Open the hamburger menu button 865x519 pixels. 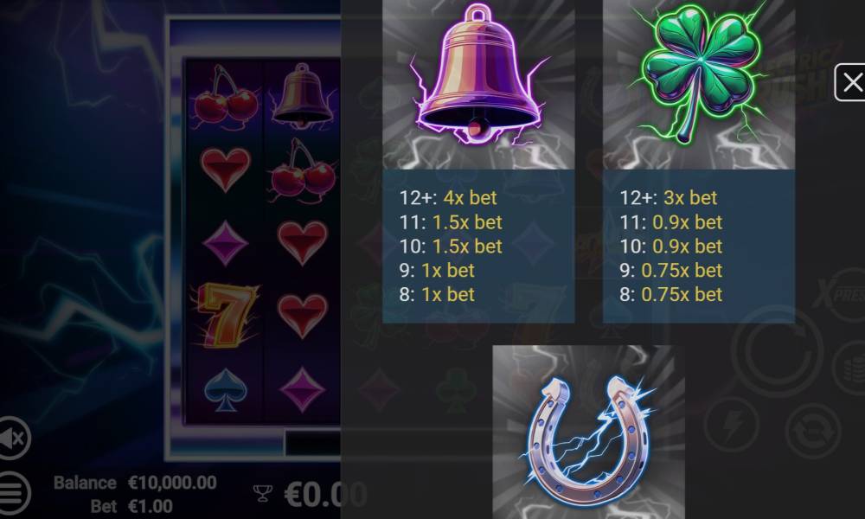(13, 492)
